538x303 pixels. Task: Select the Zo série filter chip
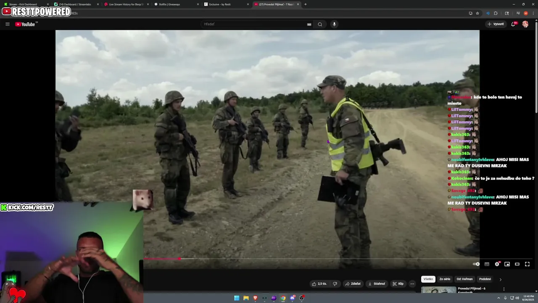pyautogui.click(x=445, y=279)
